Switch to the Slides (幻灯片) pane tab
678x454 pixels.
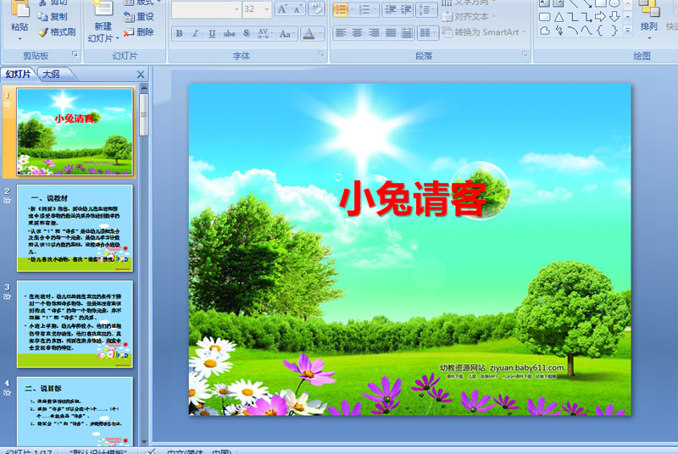pos(18,75)
